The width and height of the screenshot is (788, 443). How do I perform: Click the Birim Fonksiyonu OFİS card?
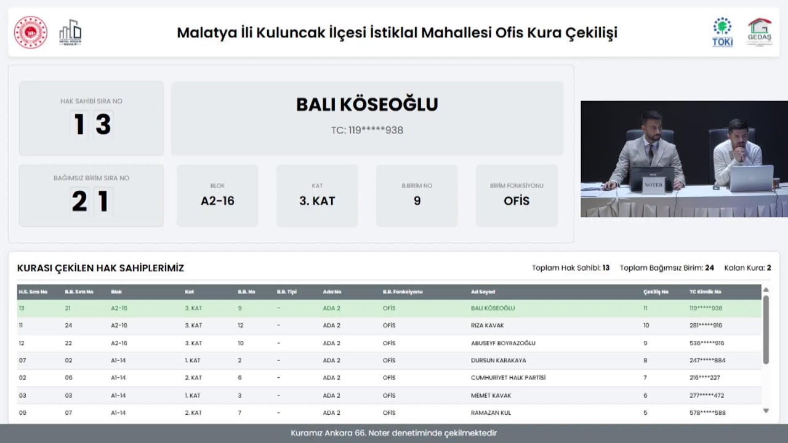tap(517, 196)
